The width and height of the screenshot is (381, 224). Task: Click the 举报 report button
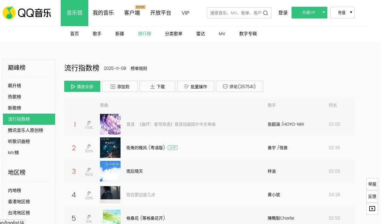(372, 184)
